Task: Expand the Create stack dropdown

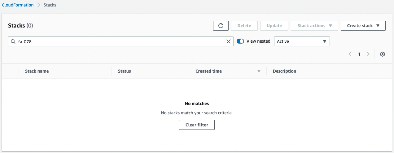Action: tap(363, 26)
